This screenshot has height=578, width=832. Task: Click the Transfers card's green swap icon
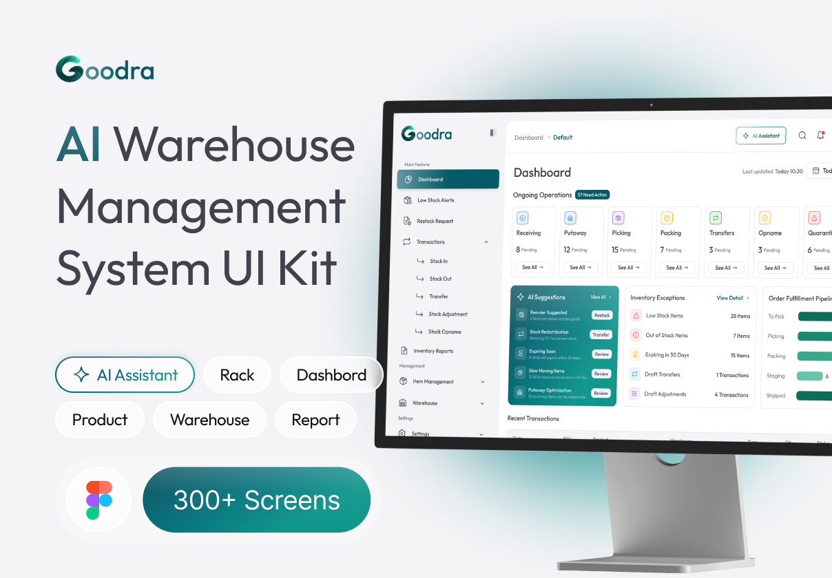pos(715,218)
